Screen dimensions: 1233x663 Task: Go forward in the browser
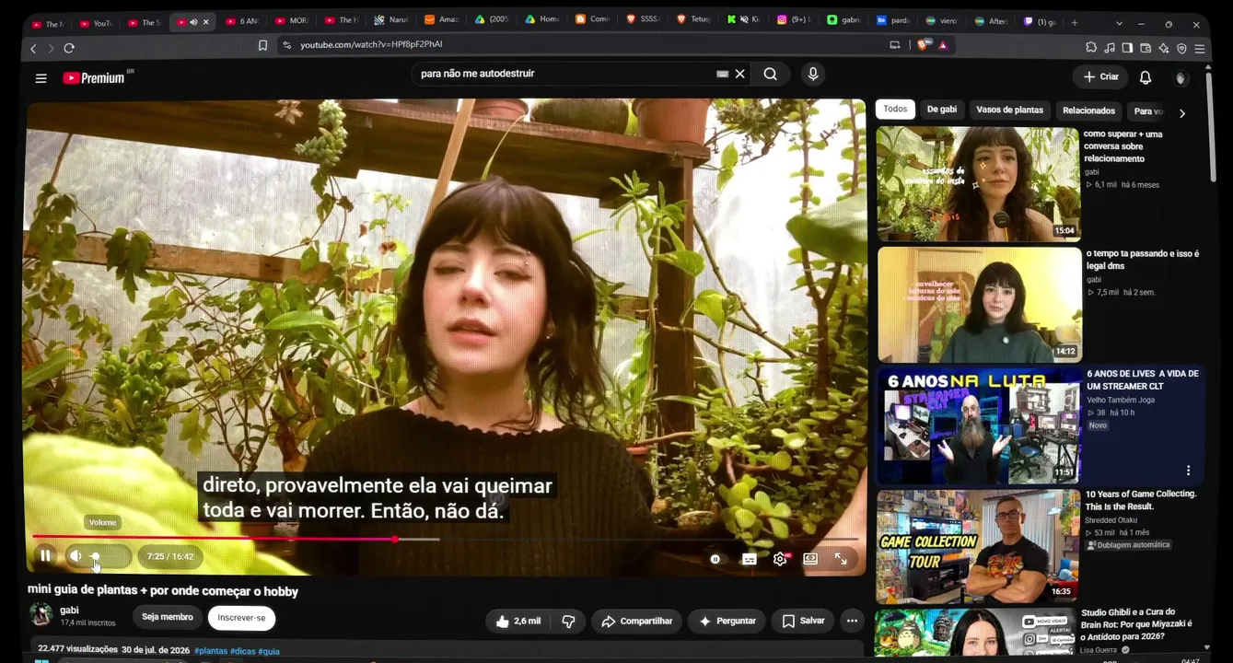pyautogui.click(x=51, y=48)
